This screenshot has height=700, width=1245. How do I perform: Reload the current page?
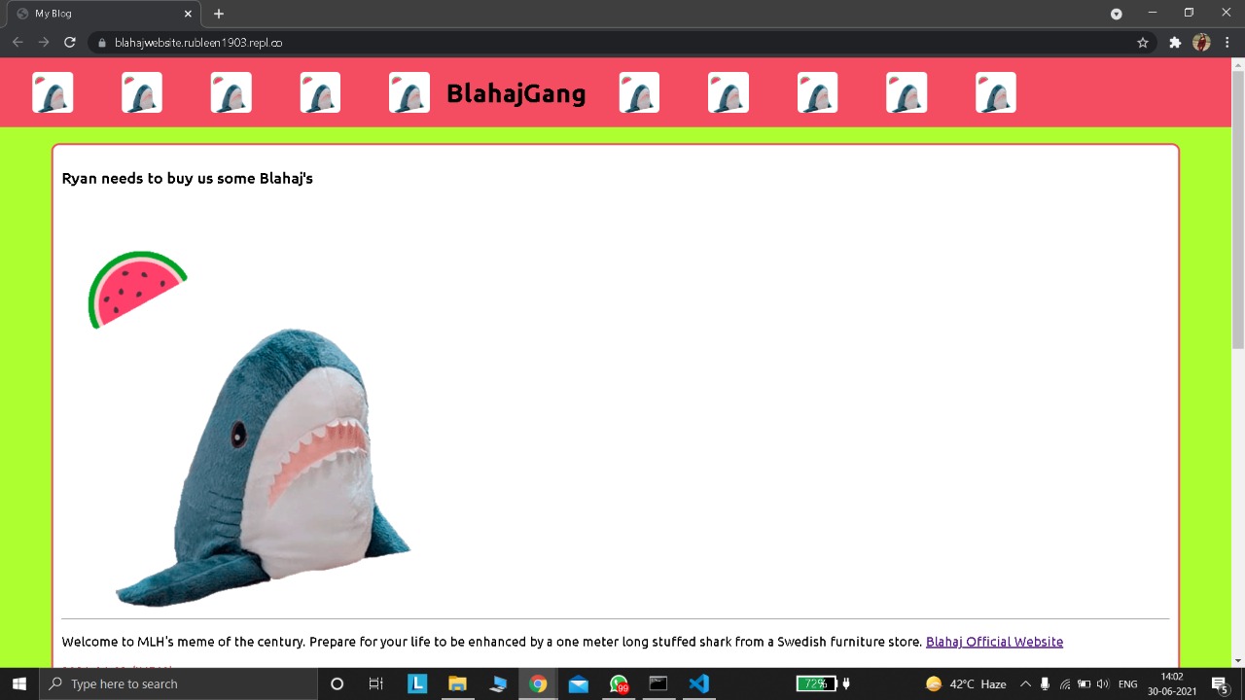[70, 43]
